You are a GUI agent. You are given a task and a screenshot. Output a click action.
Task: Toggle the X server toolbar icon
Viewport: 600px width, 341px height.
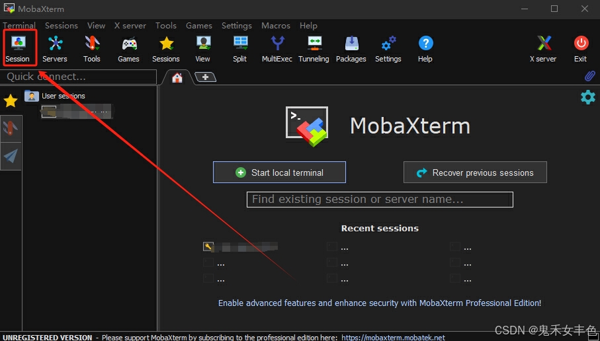point(543,49)
